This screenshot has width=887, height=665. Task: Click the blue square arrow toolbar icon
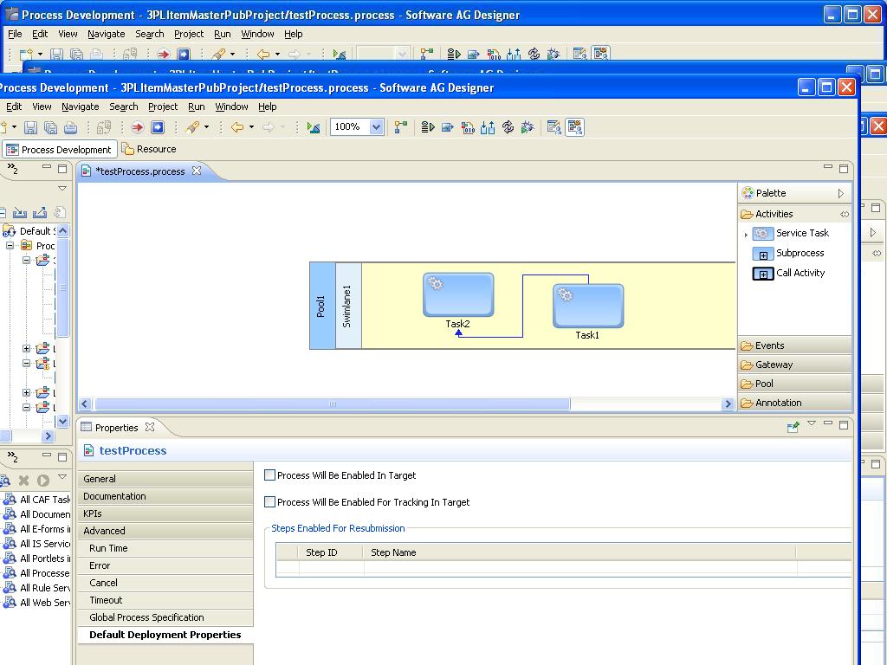(x=158, y=127)
